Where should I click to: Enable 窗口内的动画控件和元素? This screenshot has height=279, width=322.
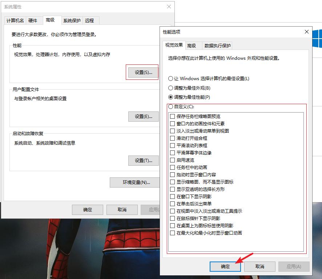[172, 123]
